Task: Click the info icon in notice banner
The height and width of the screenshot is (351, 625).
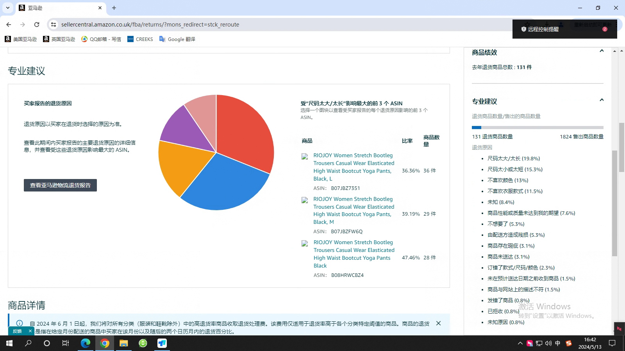Action: pos(20,323)
